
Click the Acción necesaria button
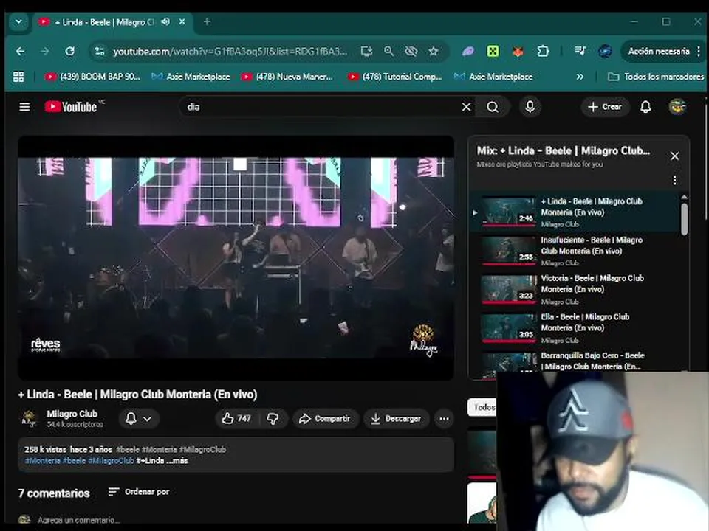tap(660, 51)
